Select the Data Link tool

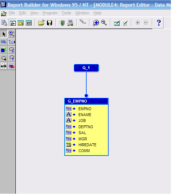pos(12,67)
